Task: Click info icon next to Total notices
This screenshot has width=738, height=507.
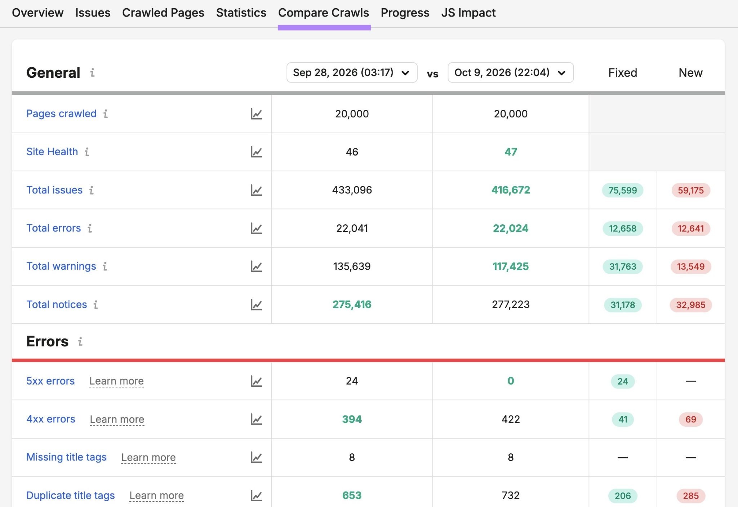Action: (96, 305)
